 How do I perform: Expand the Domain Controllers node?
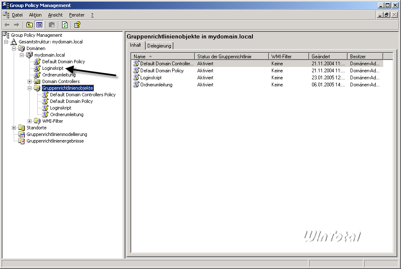(x=30, y=82)
